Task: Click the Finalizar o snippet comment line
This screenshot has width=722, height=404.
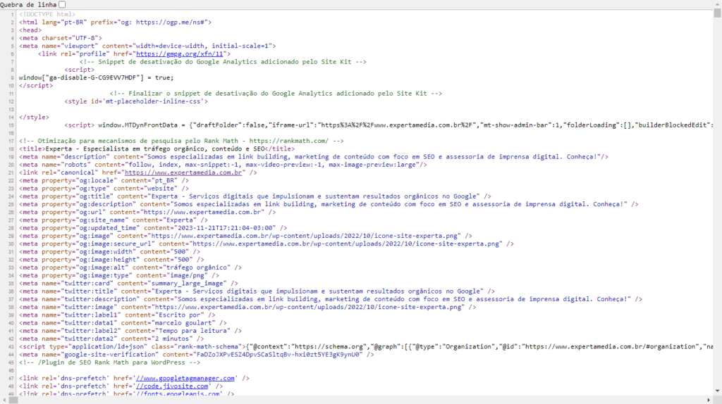Action: pyautogui.click(x=276, y=94)
